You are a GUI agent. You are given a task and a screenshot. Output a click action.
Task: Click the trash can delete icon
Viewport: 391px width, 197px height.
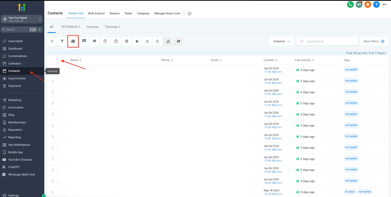coord(126,41)
